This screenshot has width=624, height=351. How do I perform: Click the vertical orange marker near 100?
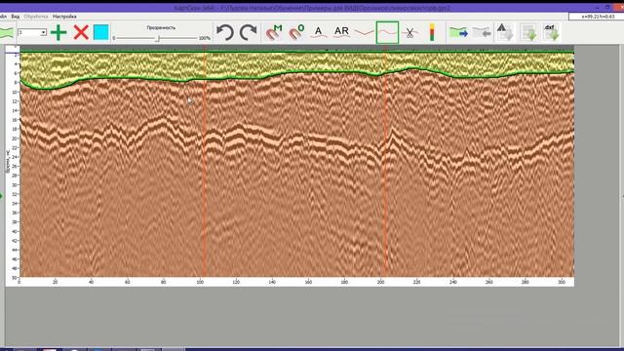pyautogui.click(x=205, y=161)
